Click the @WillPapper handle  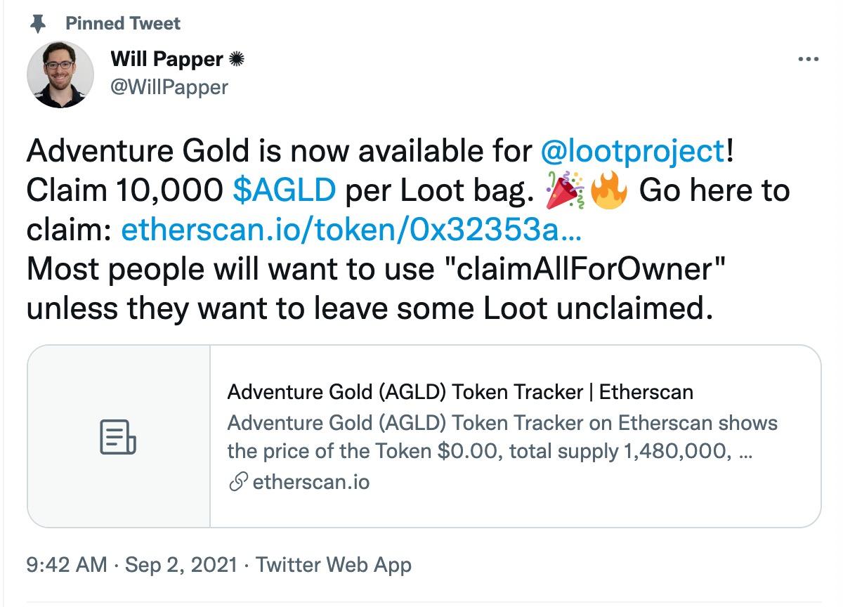169,87
